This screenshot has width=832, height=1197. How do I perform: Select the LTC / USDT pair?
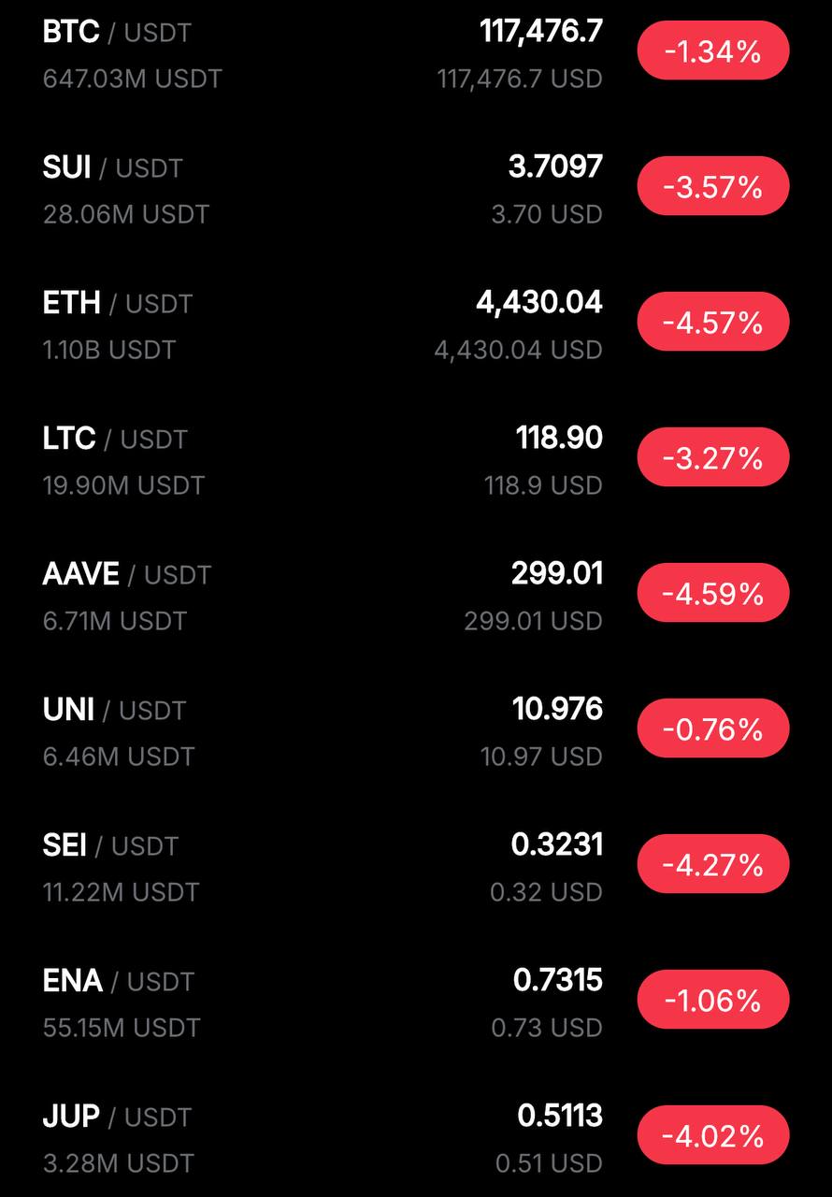pyautogui.click(x=416, y=461)
